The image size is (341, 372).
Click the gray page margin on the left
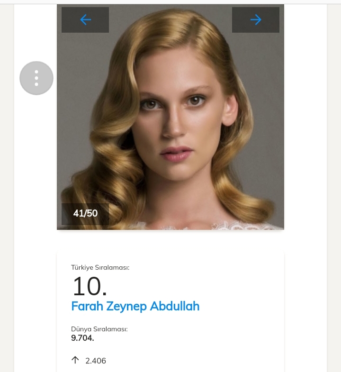click(7, 190)
